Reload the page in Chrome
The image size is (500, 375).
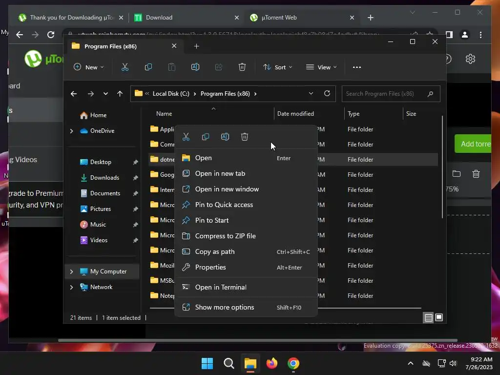coord(51,35)
